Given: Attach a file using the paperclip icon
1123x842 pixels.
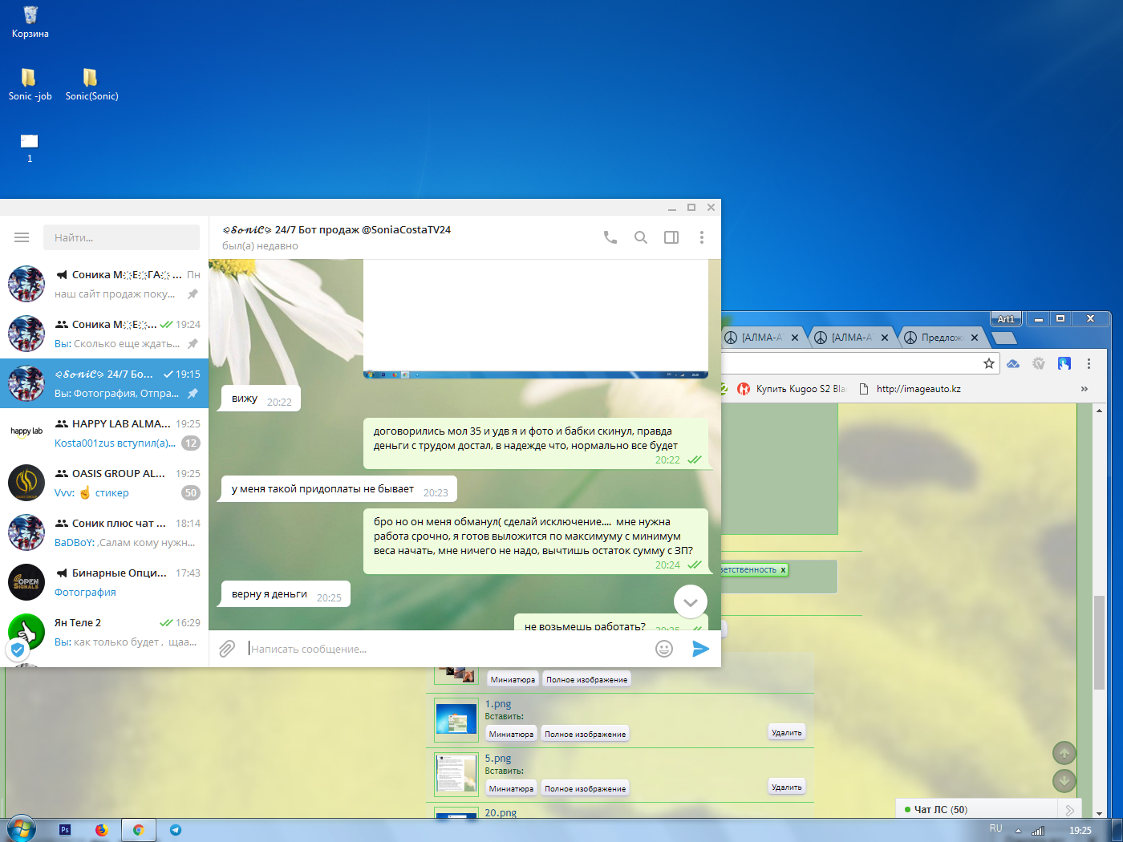Looking at the screenshot, I should pos(227,649).
